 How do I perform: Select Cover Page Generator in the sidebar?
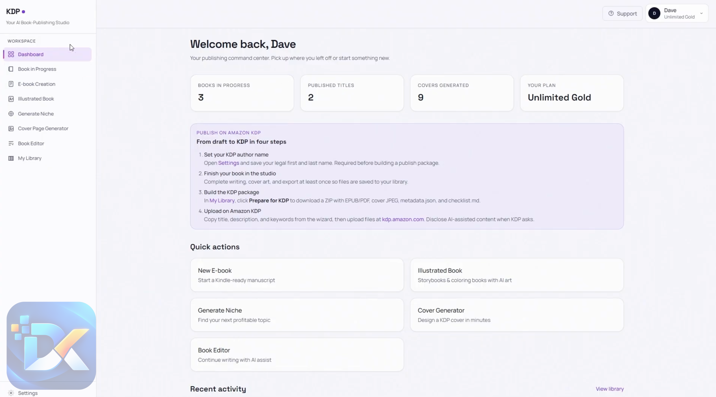(47, 129)
